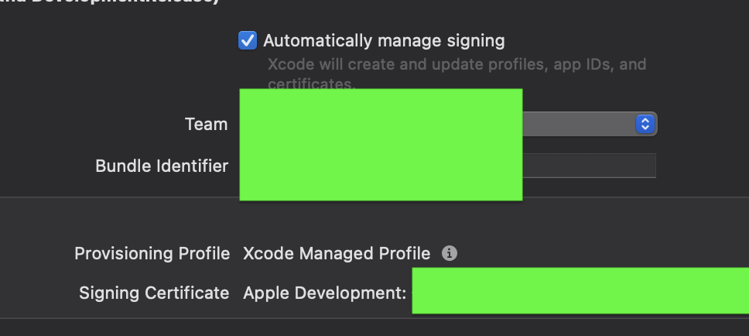Viewport: 749px width, 336px height.
Task: Click the Automatically manage signing label
Action: 384,40
